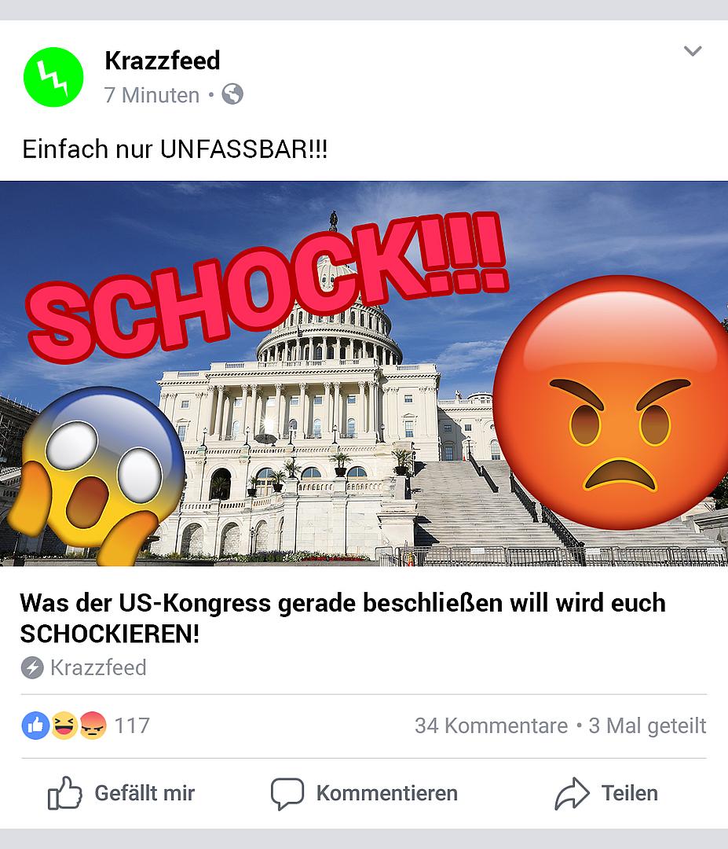This screenshot has width=728, height=849.
Task: Click the thumbs-up outline icon
Action: 65,793
